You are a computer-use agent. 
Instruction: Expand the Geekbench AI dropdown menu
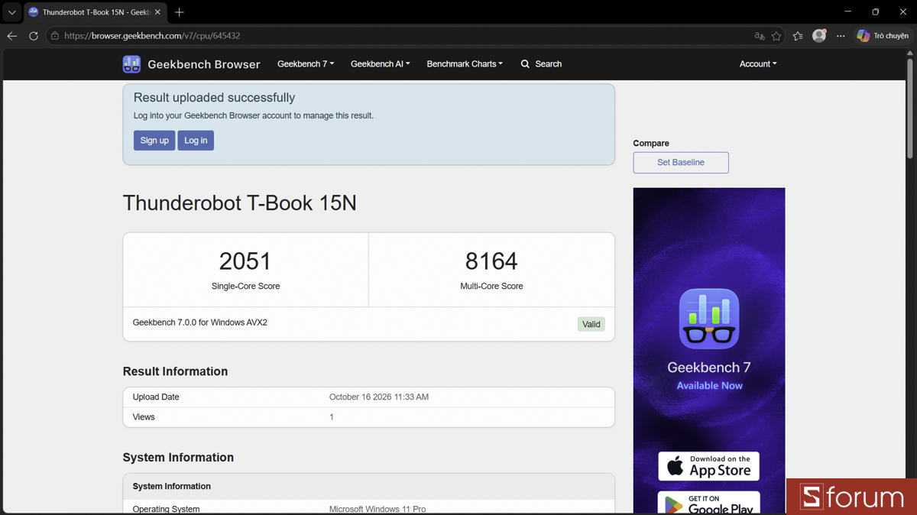(381, 64)
